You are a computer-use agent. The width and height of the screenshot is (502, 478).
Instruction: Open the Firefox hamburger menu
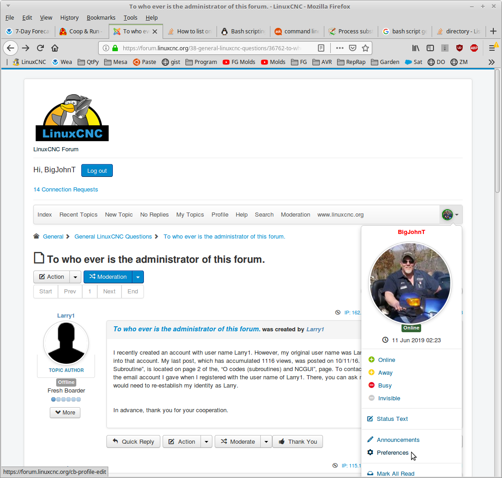[492, 48]
